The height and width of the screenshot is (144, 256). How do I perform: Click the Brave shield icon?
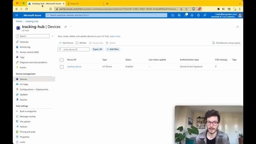click(x=194, y=9)
